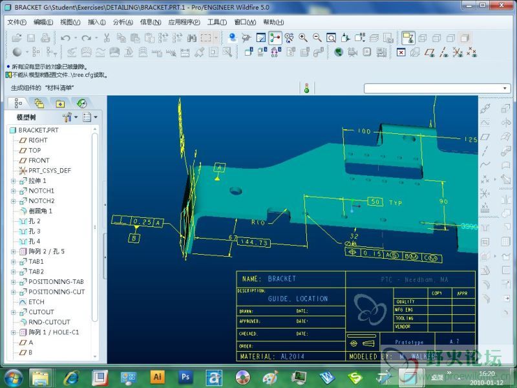The height and width of the screenshot is (388, 517).
Task: Select the RIGHT datum plane in tree
Action: (x=34, y=140)
